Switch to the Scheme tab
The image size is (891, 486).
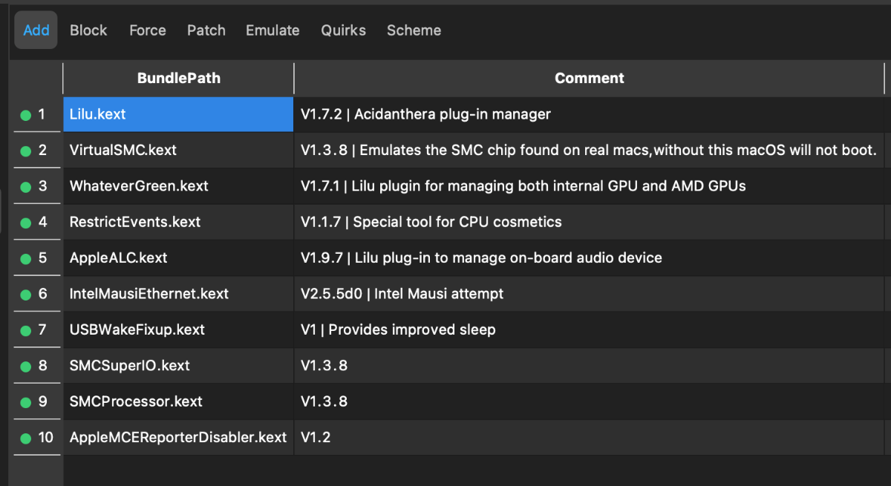pyautogui.click(x=414, y=30)
